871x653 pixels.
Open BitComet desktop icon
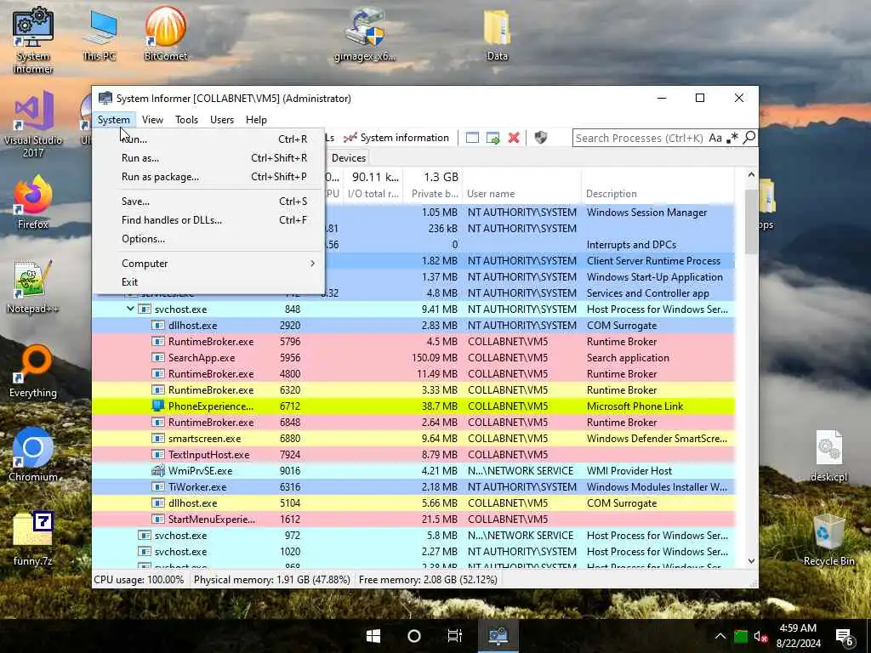166,33
